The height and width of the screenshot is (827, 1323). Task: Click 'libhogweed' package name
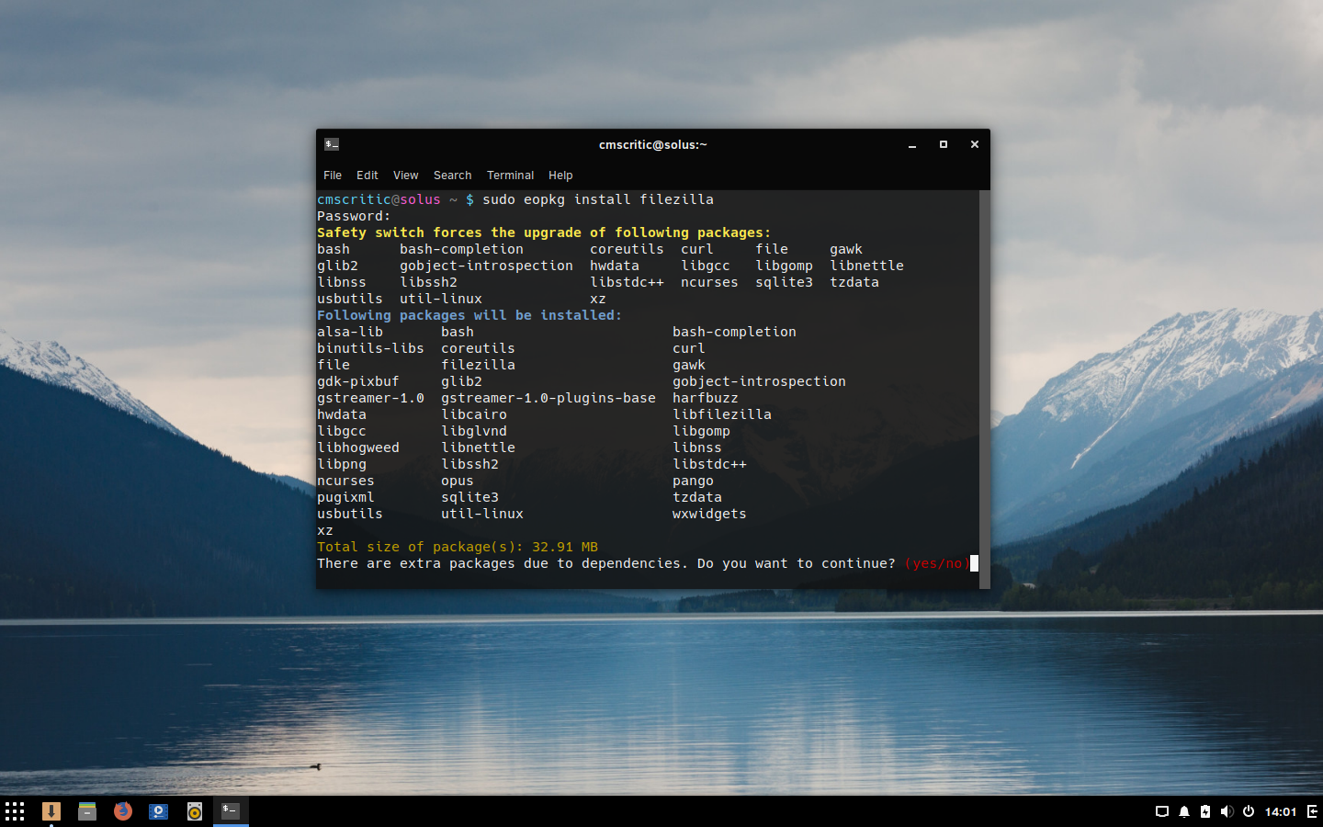[358, 447]
